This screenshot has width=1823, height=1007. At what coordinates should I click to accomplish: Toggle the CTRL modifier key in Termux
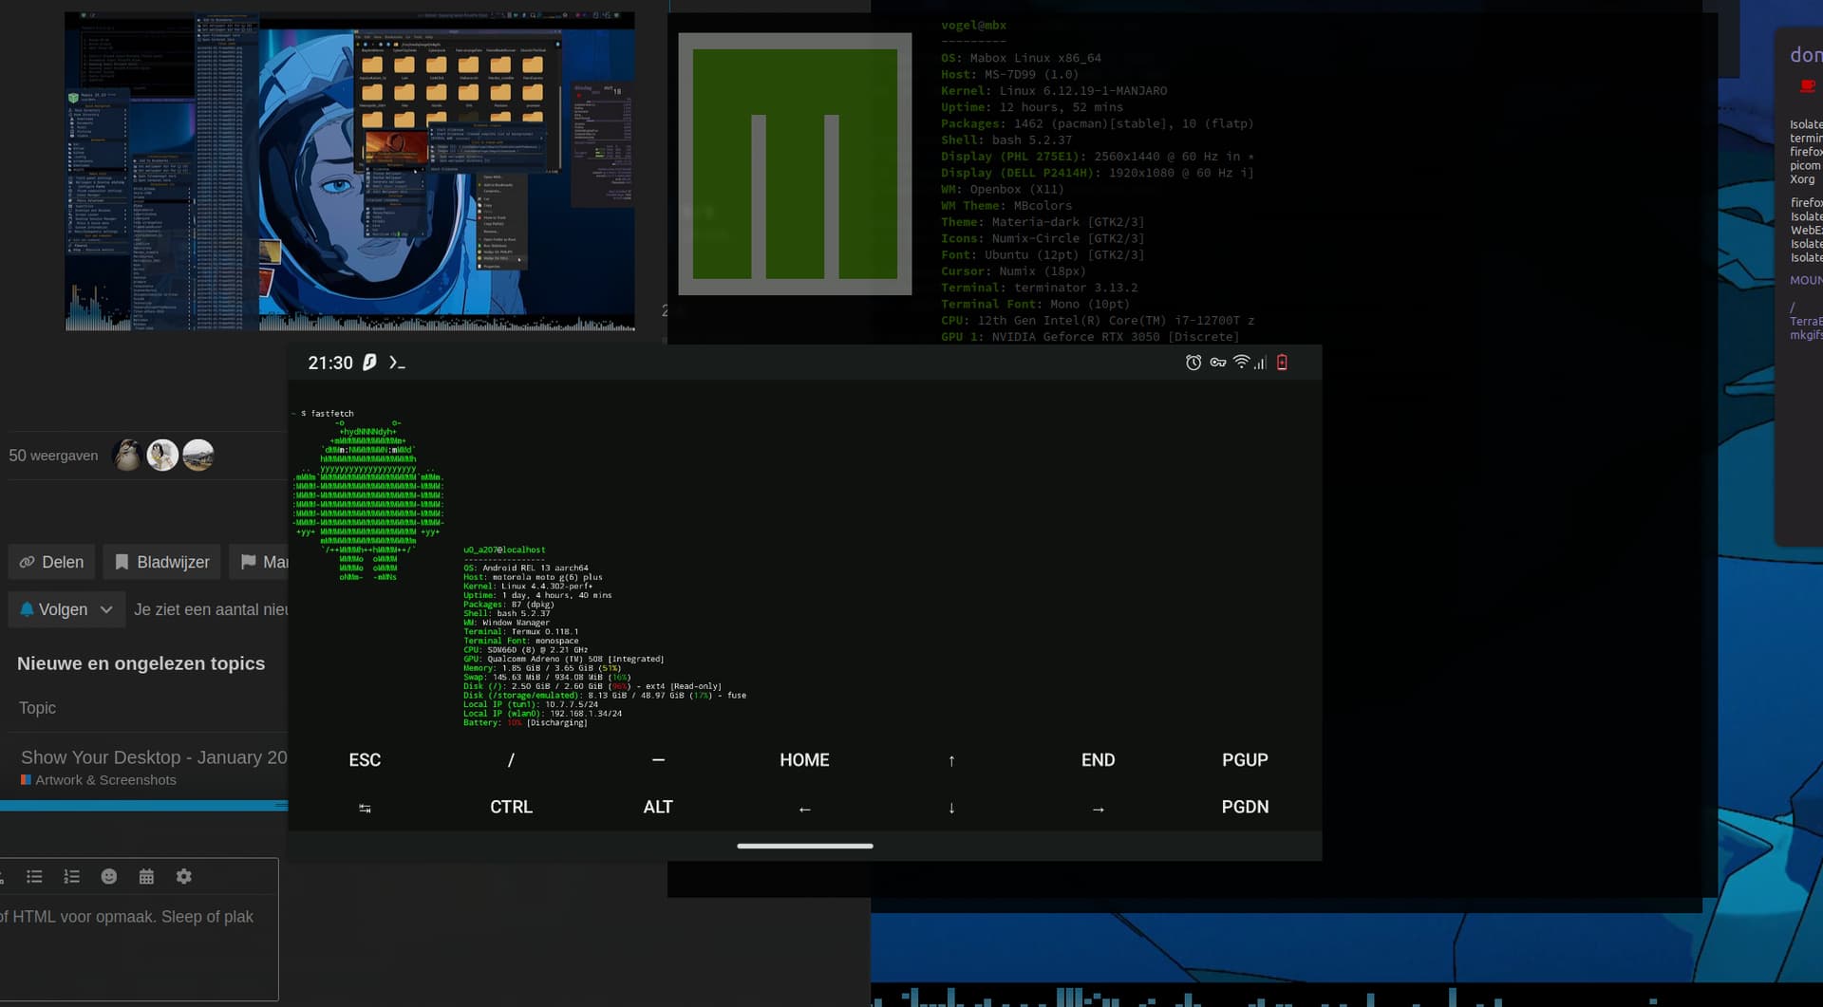[511, 807]
